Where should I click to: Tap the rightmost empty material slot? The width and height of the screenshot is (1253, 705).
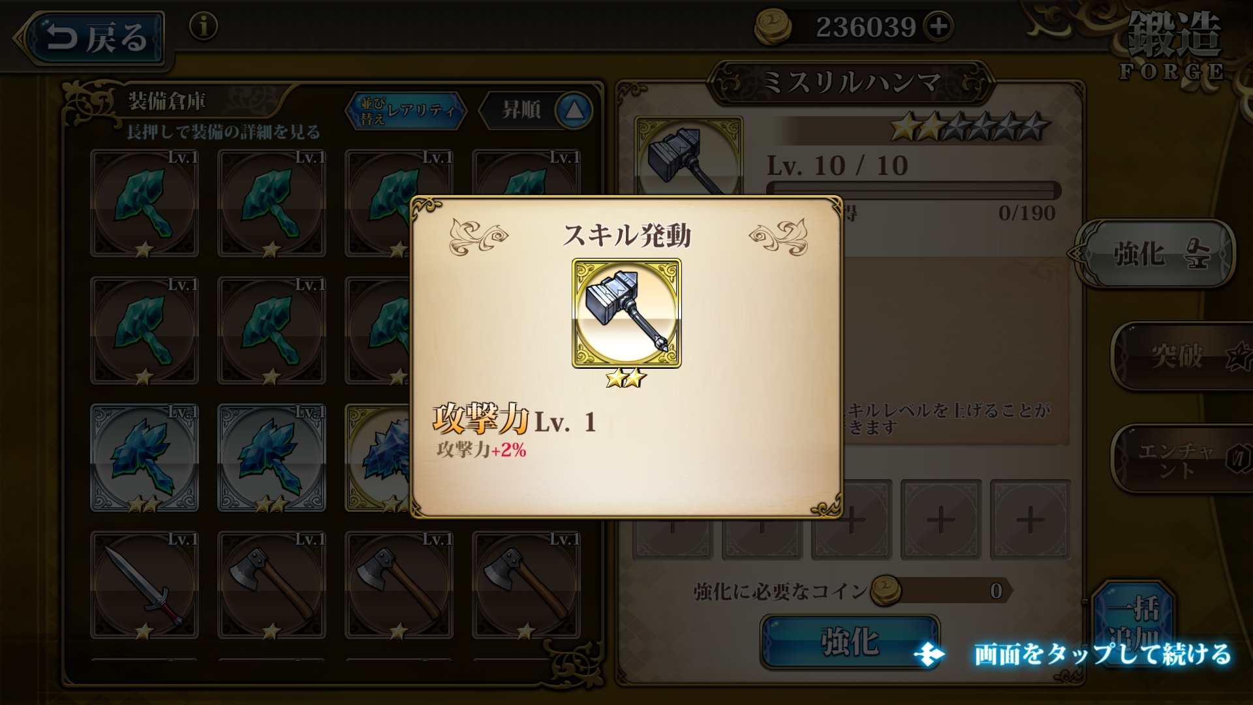[1030, 520]
